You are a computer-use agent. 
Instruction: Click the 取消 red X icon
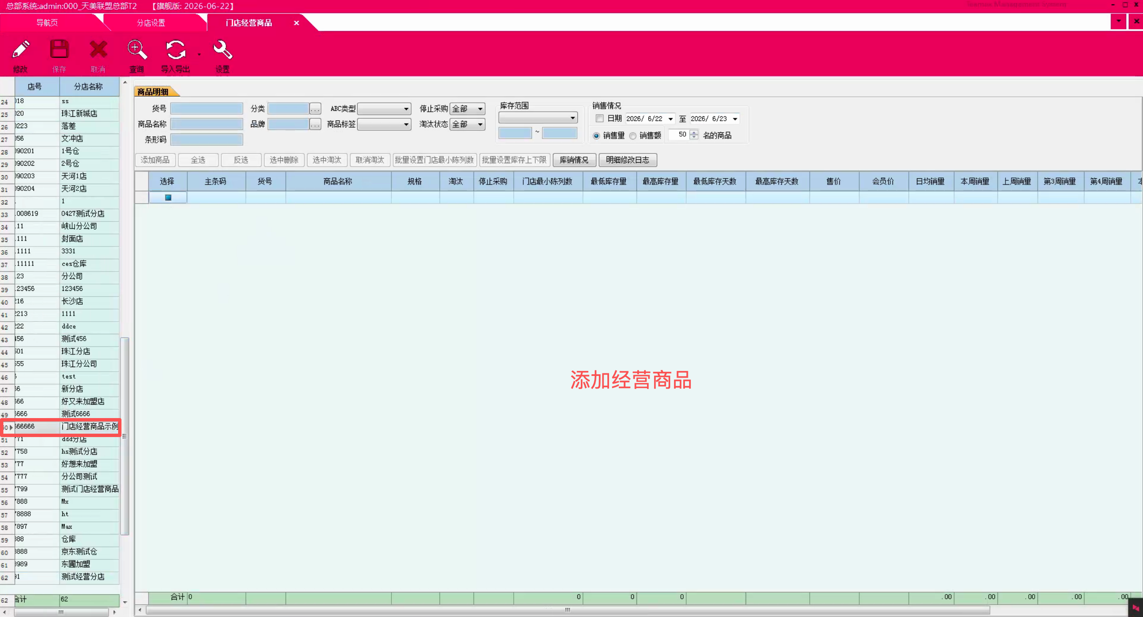(98, 50)
